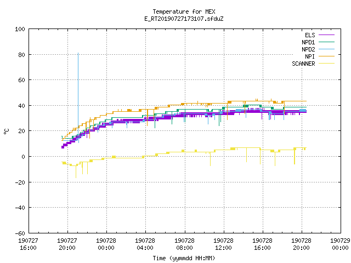Click the yellow SCANNER legend line sample
Screen dimensions: 351x263
tap(326, 64)
